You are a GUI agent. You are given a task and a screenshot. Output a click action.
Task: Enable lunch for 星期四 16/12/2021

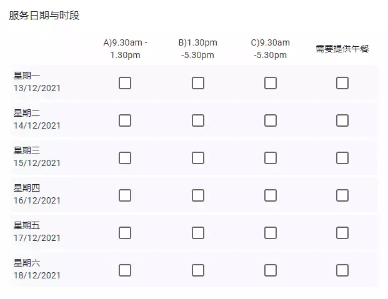(342, 195)
